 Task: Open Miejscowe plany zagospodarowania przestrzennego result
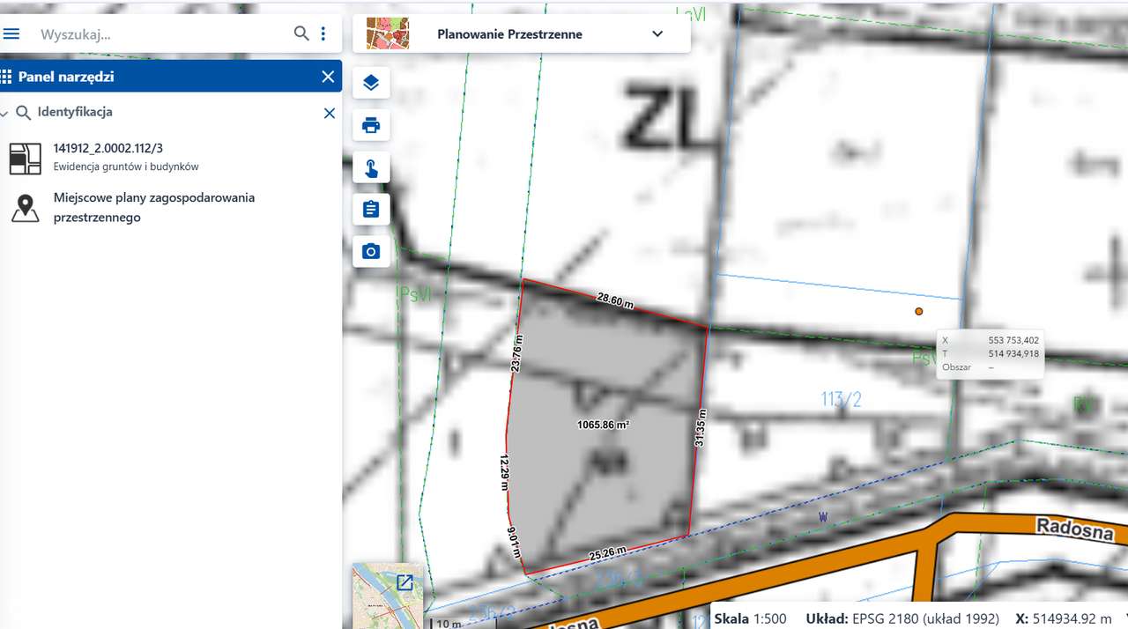(x=171, y=207)
